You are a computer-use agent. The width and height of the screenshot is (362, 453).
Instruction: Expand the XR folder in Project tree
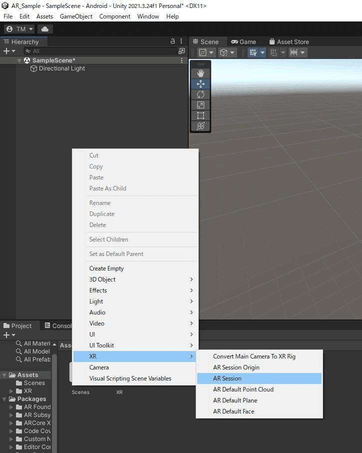[11, 391]
